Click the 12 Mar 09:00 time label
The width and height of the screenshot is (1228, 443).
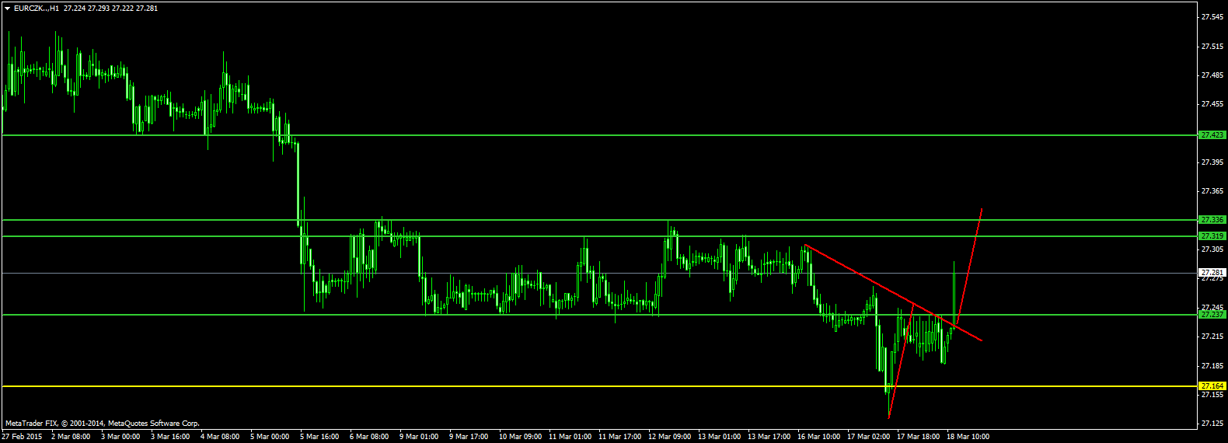pyautogui.click(x=670, y=437)
